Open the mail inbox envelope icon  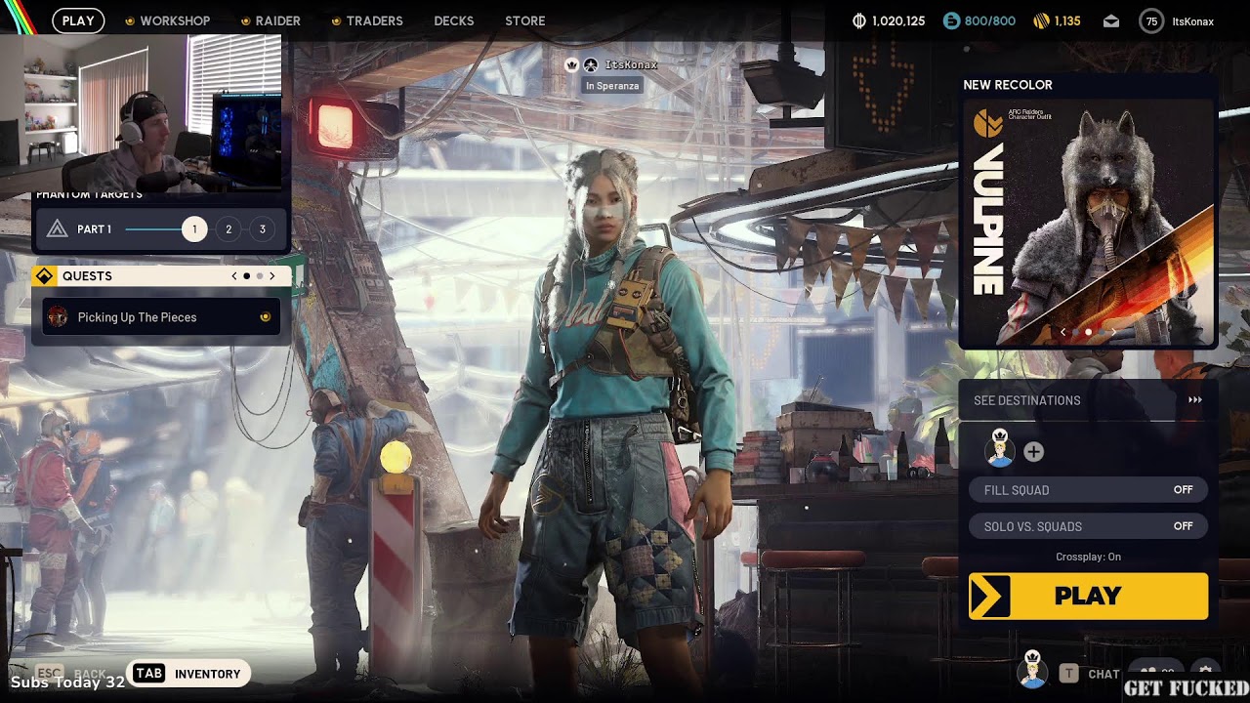click(x=1111, y=21)
